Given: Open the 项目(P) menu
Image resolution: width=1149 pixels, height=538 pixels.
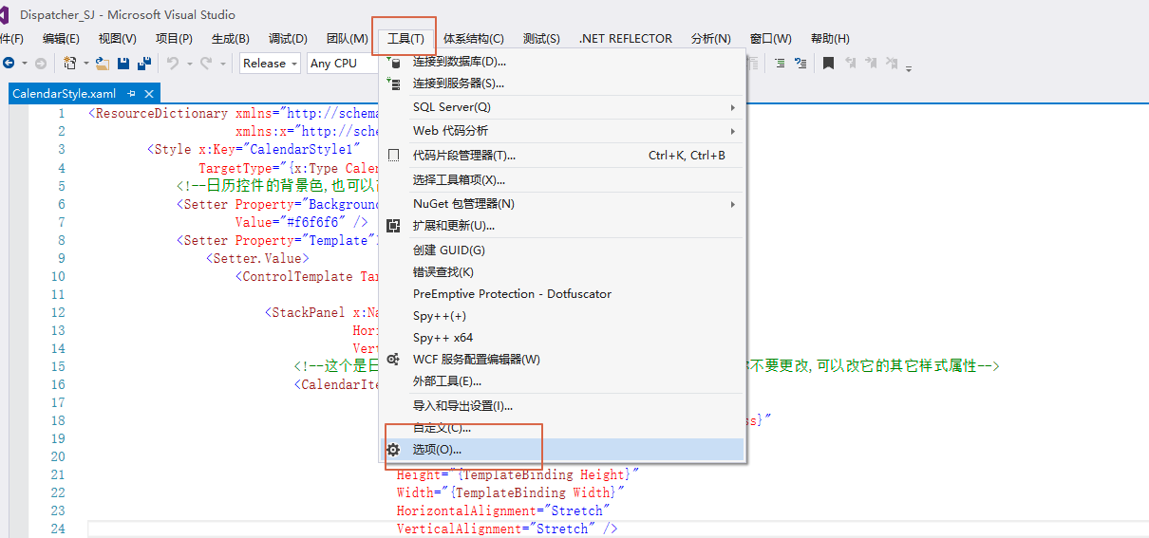Looking at the screenshot, I should click(x=174, y=39).
